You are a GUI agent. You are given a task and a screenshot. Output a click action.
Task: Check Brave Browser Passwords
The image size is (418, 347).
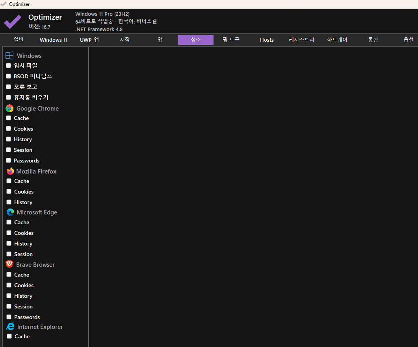point(9,317)
